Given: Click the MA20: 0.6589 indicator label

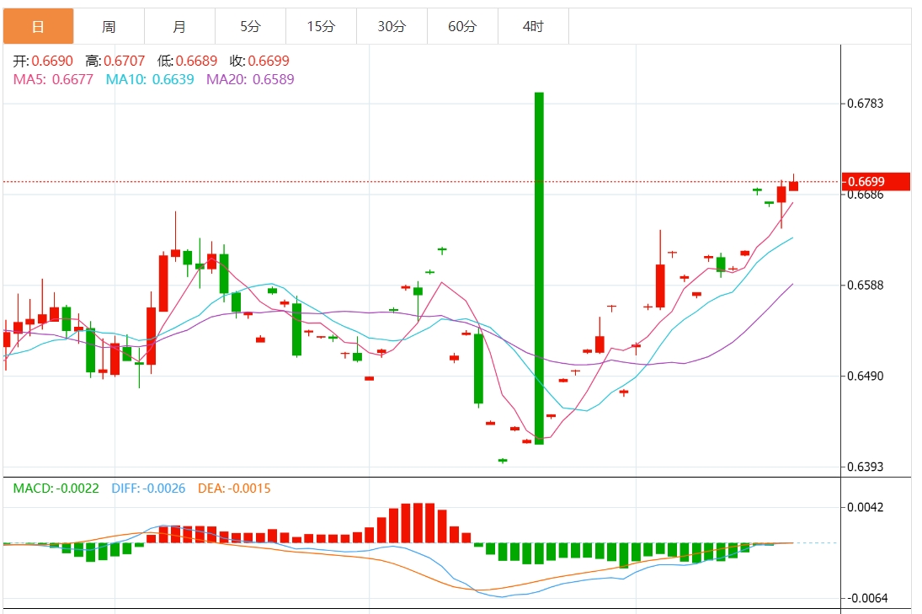Looking at the screenshot, I should pos(250,79).
